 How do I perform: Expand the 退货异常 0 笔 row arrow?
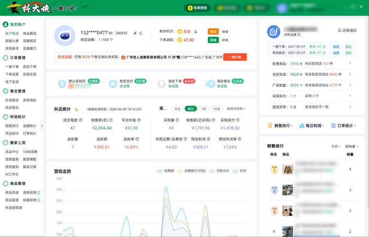(350, 107)
